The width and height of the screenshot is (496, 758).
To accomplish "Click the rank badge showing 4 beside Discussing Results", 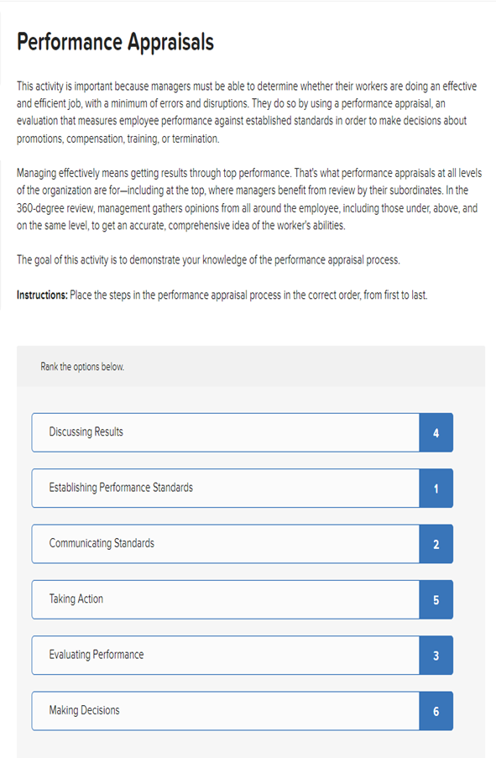I will pyautogui.click(x=436, y=432).
